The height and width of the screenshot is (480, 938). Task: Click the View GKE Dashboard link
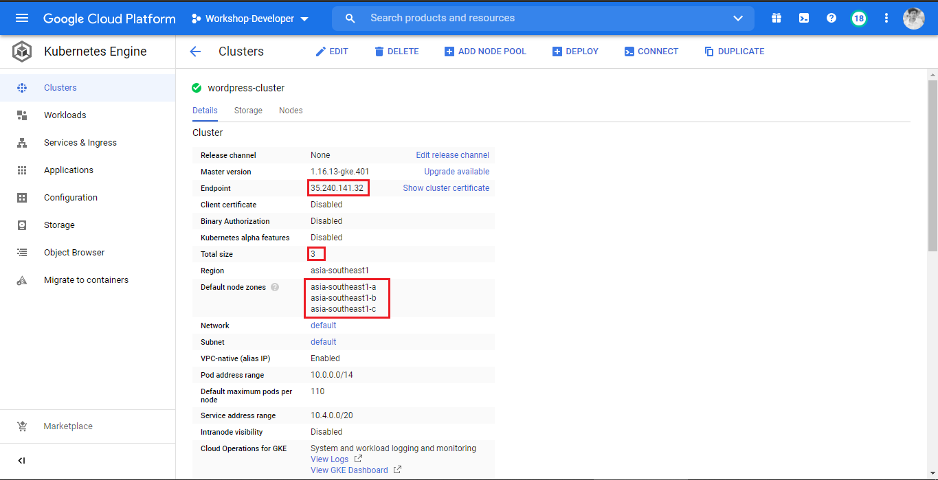click(x=349, y=470)
